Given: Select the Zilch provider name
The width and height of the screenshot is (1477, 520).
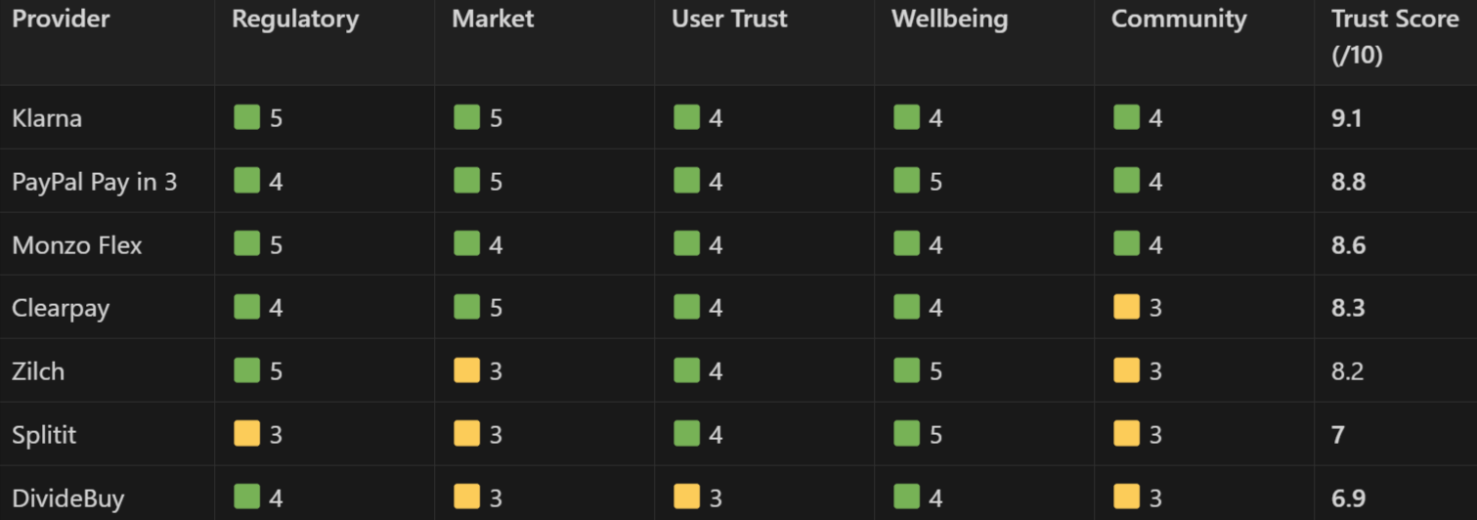Looking at the screenshot, I should (x=38, y=371).
